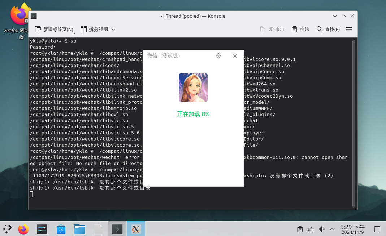Expand hidden system tray icons arrow

coord(332,230)
